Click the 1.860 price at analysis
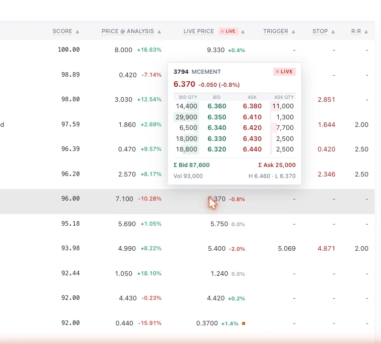Viewport: 381px width, 344px height. tap(127, 125)
